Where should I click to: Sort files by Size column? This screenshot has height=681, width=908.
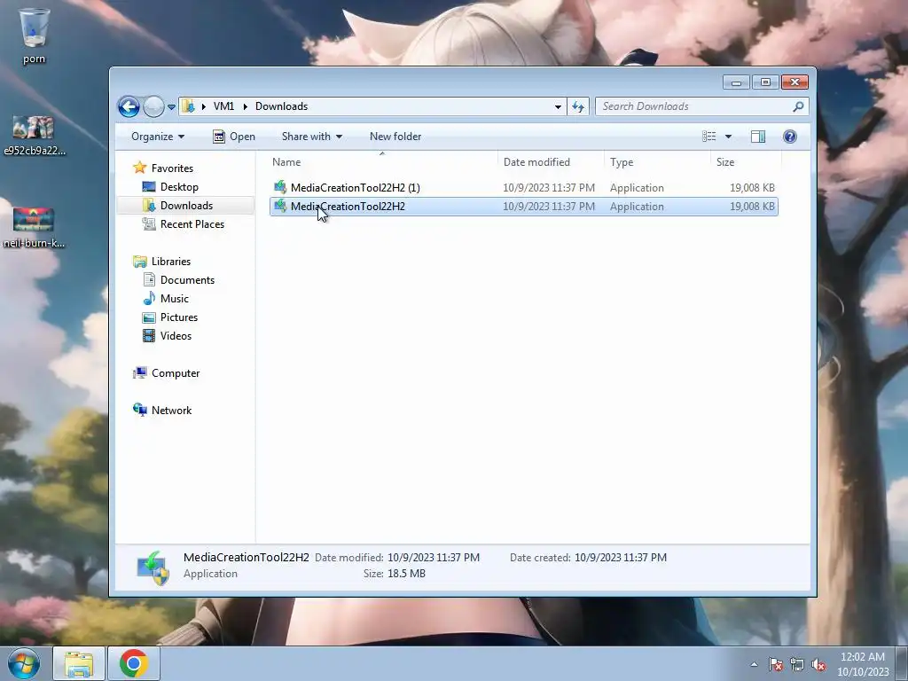pos(746,162)
